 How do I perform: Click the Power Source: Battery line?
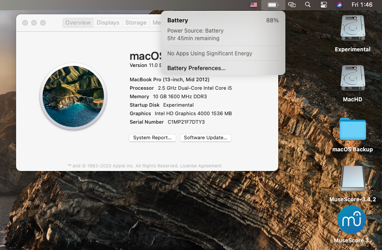point(195,31)
